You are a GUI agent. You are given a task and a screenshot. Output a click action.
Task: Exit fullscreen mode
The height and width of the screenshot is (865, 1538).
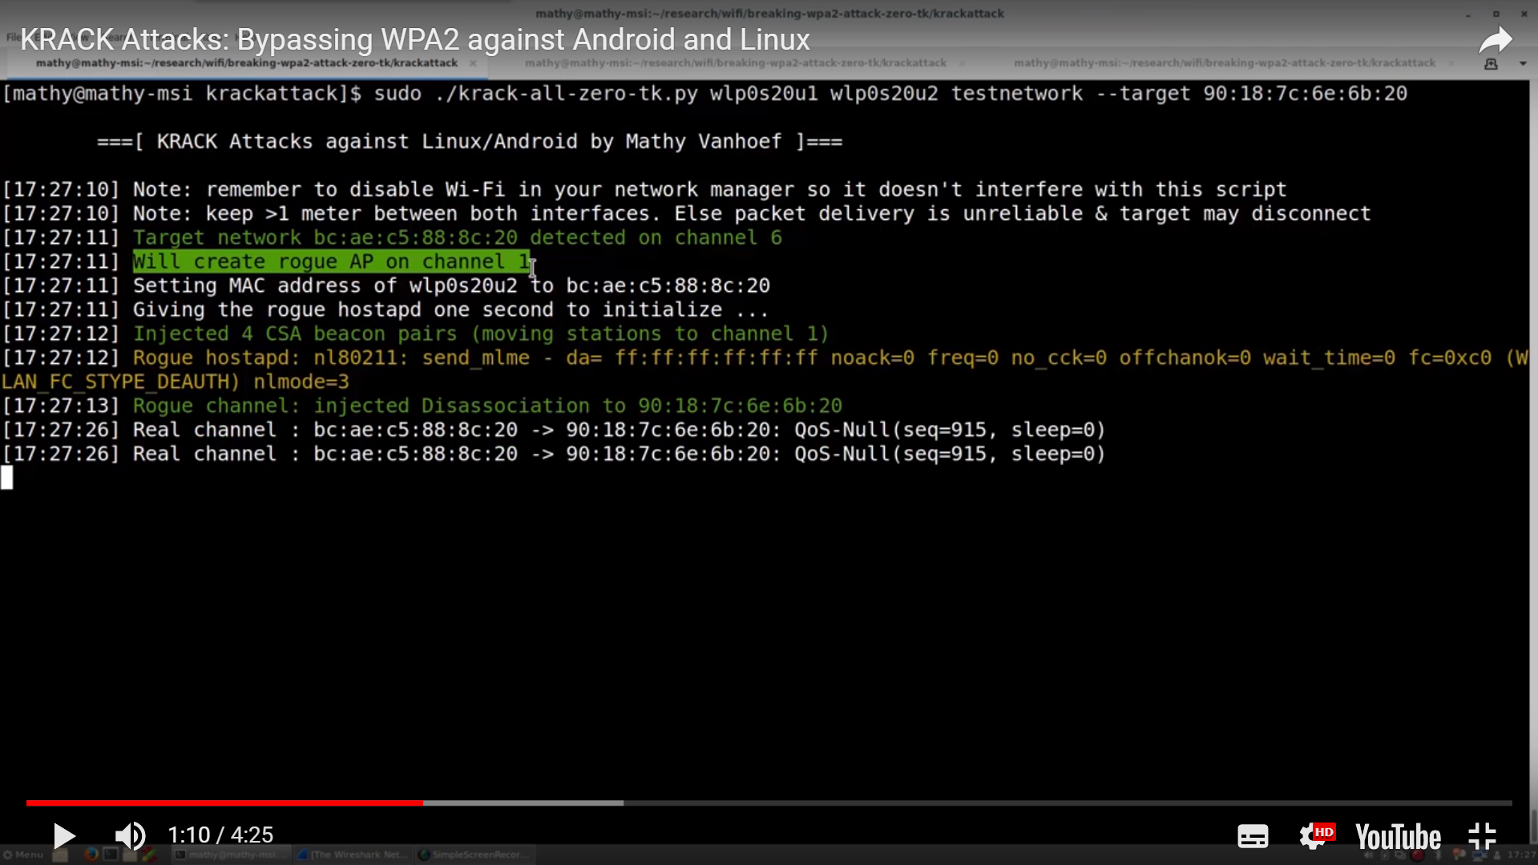(x=1483, y=836)
